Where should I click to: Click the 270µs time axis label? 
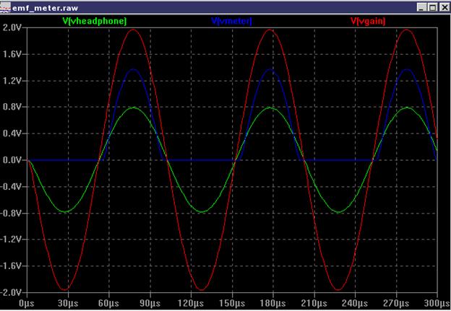point(396,304)
